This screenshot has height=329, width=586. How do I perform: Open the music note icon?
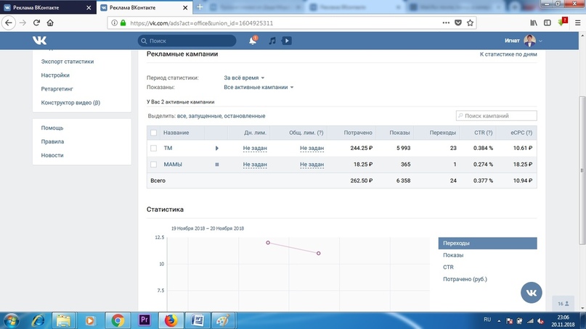(x=272, y=41)
